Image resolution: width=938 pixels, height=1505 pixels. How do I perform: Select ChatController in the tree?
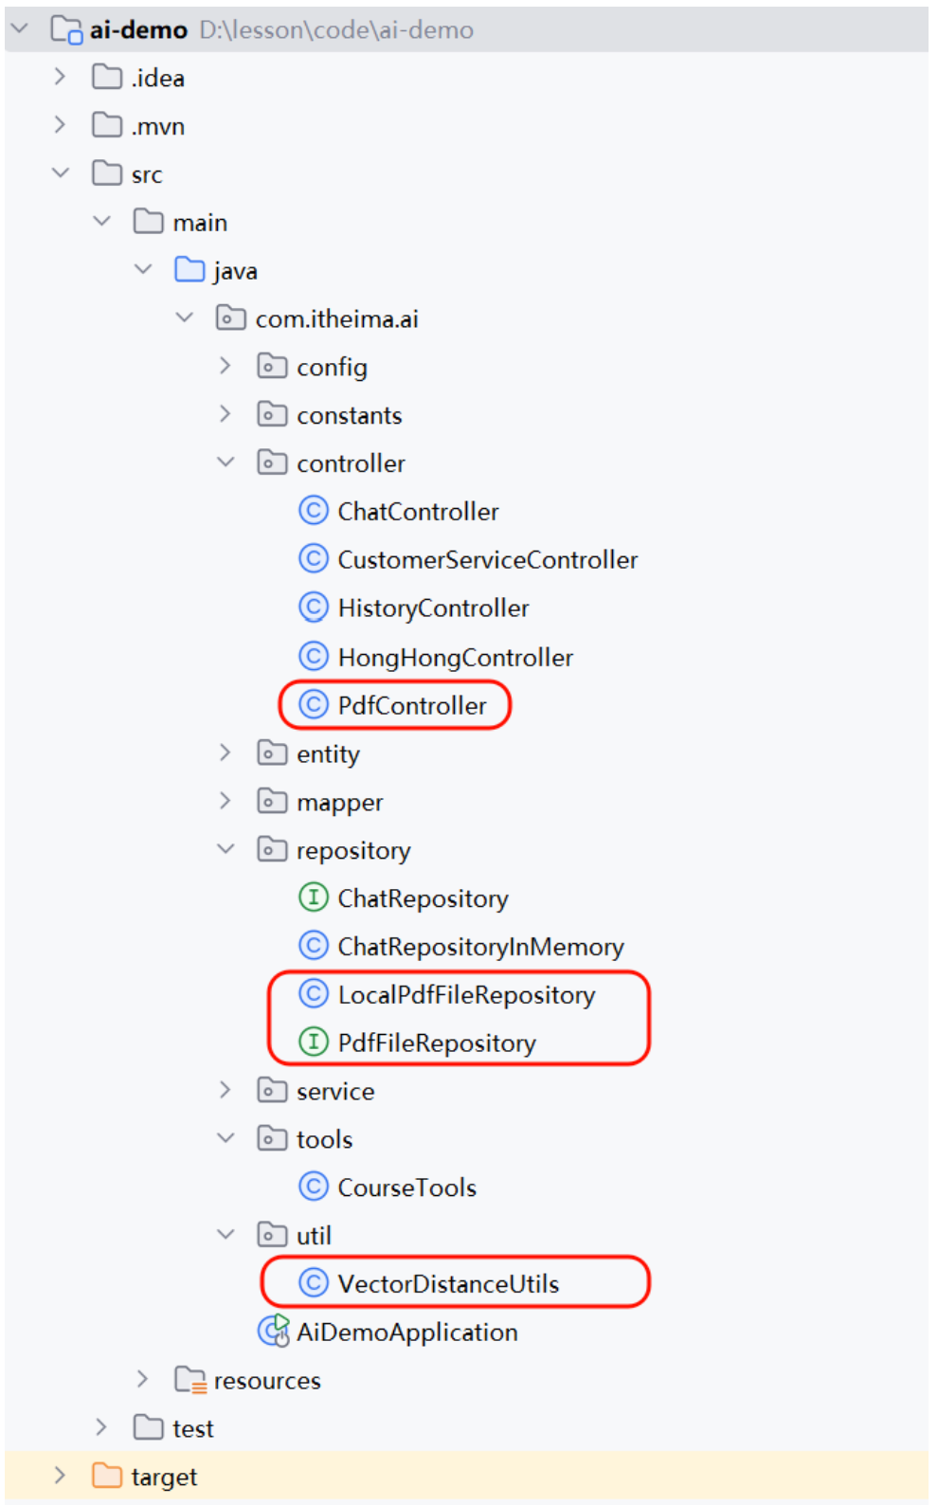[418, 512]
